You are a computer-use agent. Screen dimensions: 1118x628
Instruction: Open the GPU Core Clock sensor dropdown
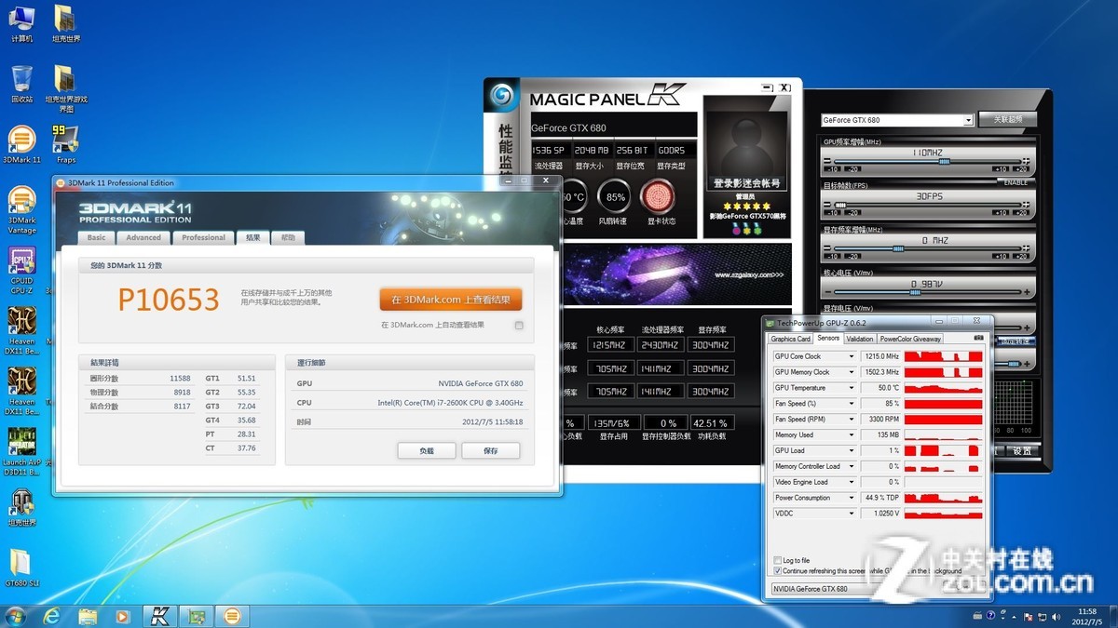point(851,356)
